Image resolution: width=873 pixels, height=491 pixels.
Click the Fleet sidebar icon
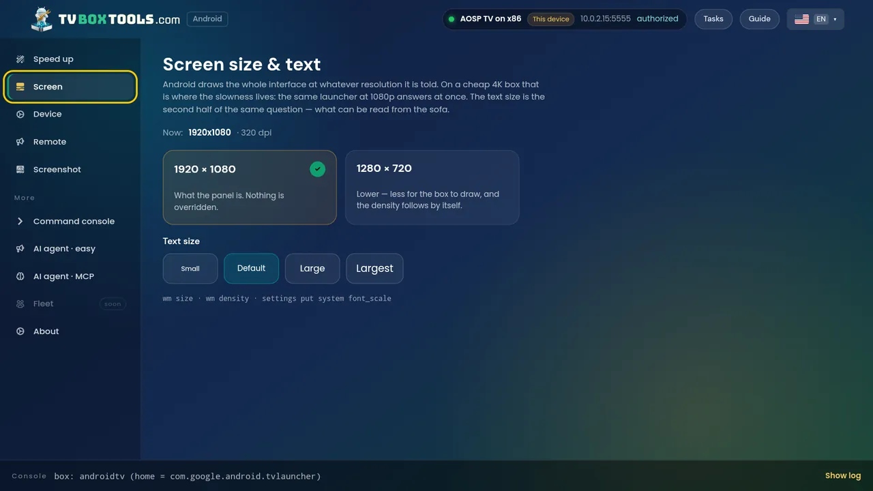[20, 303]
